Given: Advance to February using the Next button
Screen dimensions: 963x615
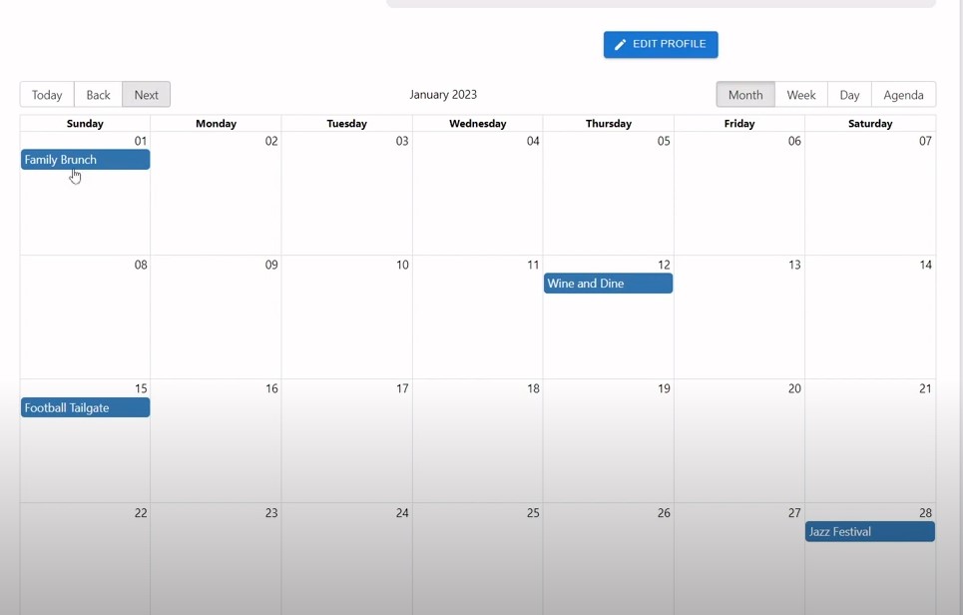Looking at the screenshot, I should tap(146, 94).
